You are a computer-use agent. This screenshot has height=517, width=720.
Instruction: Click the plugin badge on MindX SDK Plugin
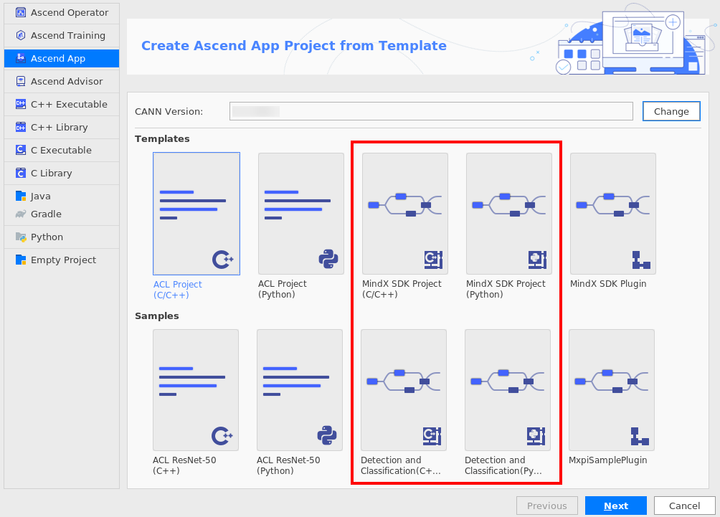coord(641,260)
